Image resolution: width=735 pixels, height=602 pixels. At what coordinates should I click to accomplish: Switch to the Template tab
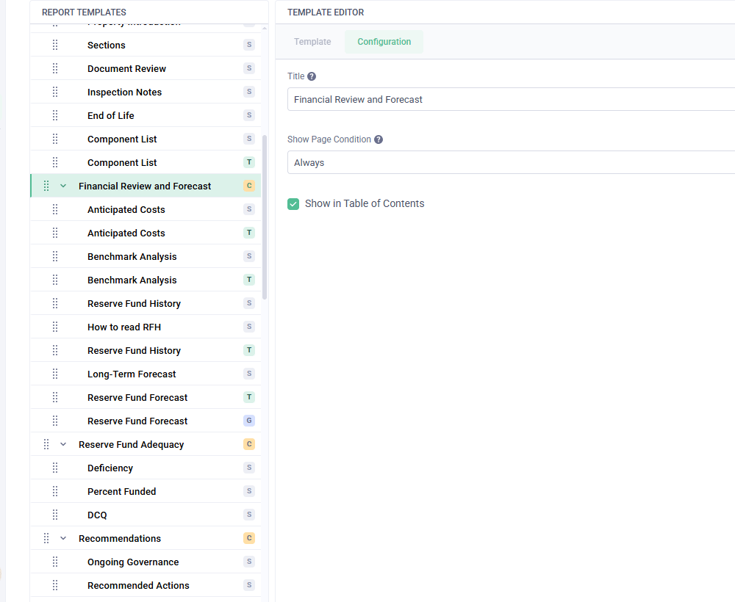tap(312, 42)
